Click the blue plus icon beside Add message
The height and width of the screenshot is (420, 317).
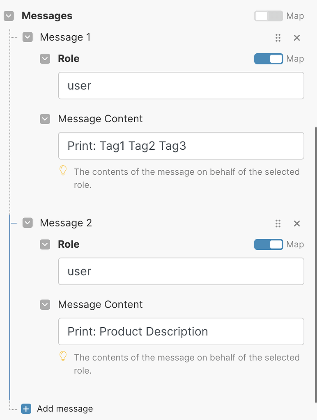[26, 409]
